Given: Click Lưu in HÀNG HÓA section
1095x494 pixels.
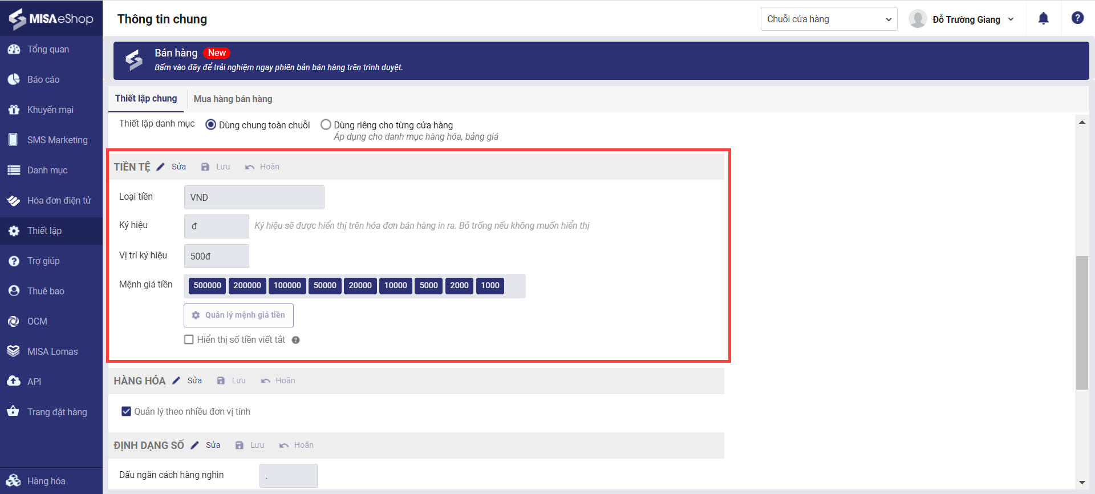Looking at the screenshot, I should 239,380.
